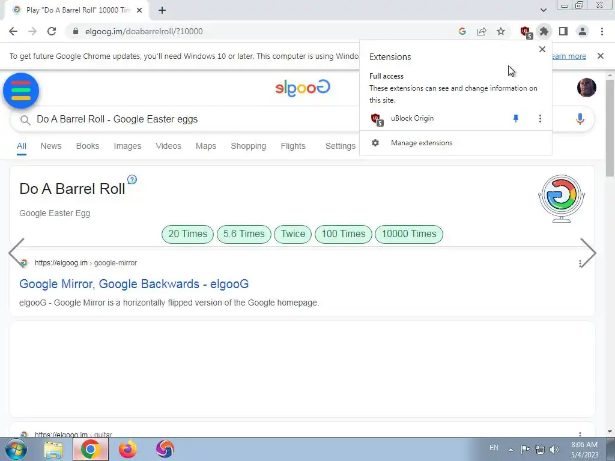Image resolution: width=615 pixels, height=461 pixels.
Task: Open the Windows Start menu
Action: click(x=16, y=449)
